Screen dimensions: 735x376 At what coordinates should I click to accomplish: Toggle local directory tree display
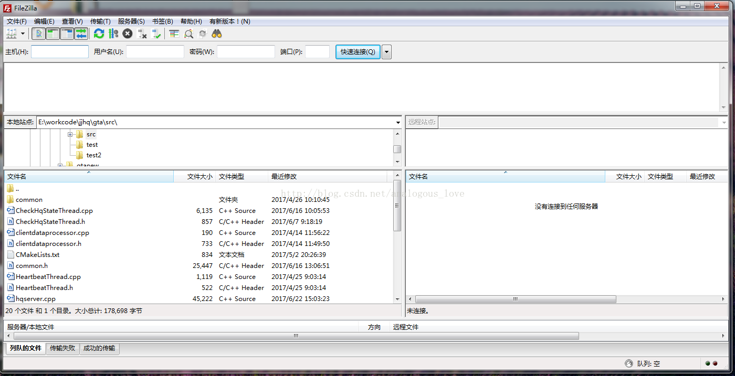coord(52,34)
